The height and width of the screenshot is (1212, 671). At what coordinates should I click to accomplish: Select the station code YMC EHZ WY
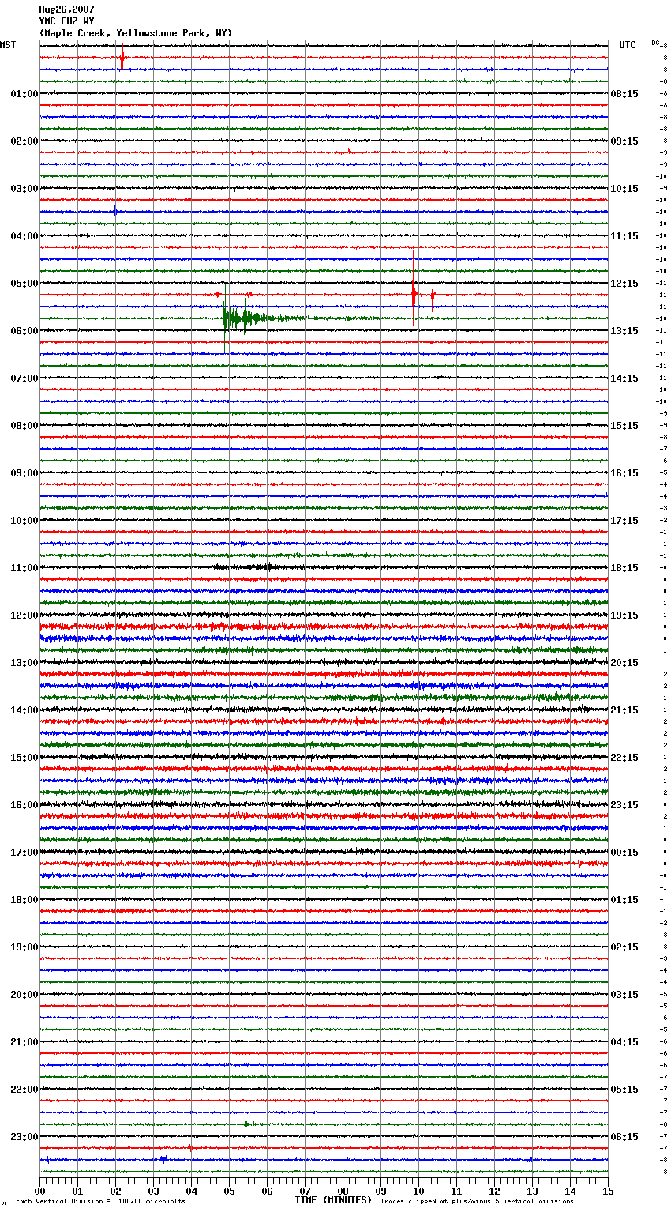click(x=66, y=21)
